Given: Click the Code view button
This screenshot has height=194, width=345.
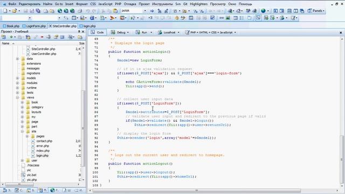Looking at the screenshot, I should click(x=97, y=32).
